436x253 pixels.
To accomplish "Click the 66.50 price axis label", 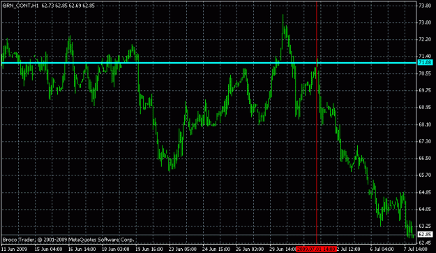I will click(425, 158).
